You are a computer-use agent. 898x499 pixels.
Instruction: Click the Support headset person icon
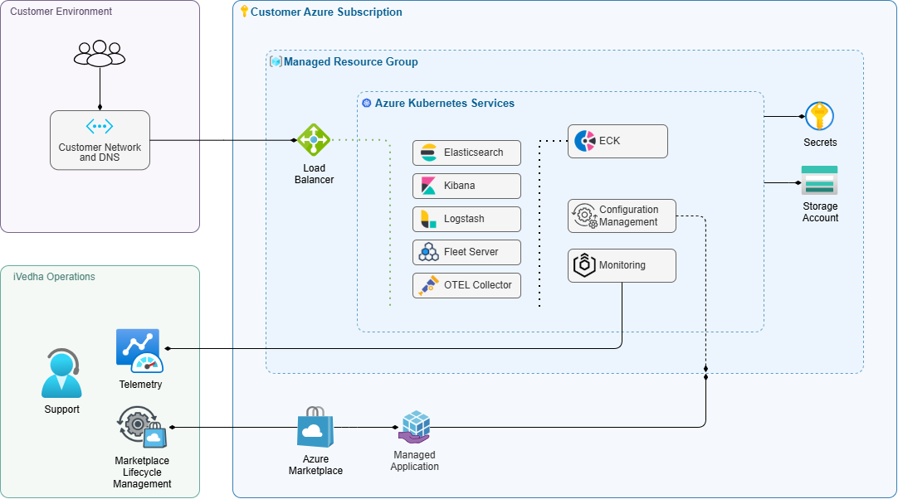[x=61, y=373]
